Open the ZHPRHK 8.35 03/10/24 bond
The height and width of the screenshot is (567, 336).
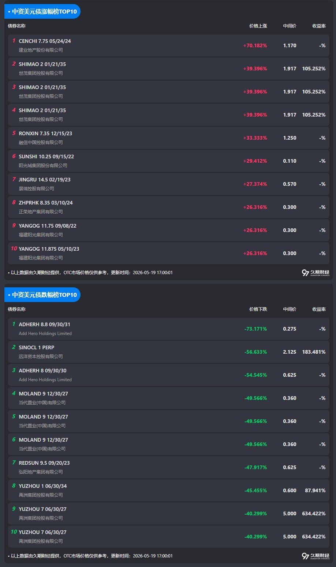[169, 207]
